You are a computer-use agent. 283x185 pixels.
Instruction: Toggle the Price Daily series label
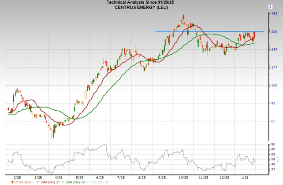[x=20, y=182]
